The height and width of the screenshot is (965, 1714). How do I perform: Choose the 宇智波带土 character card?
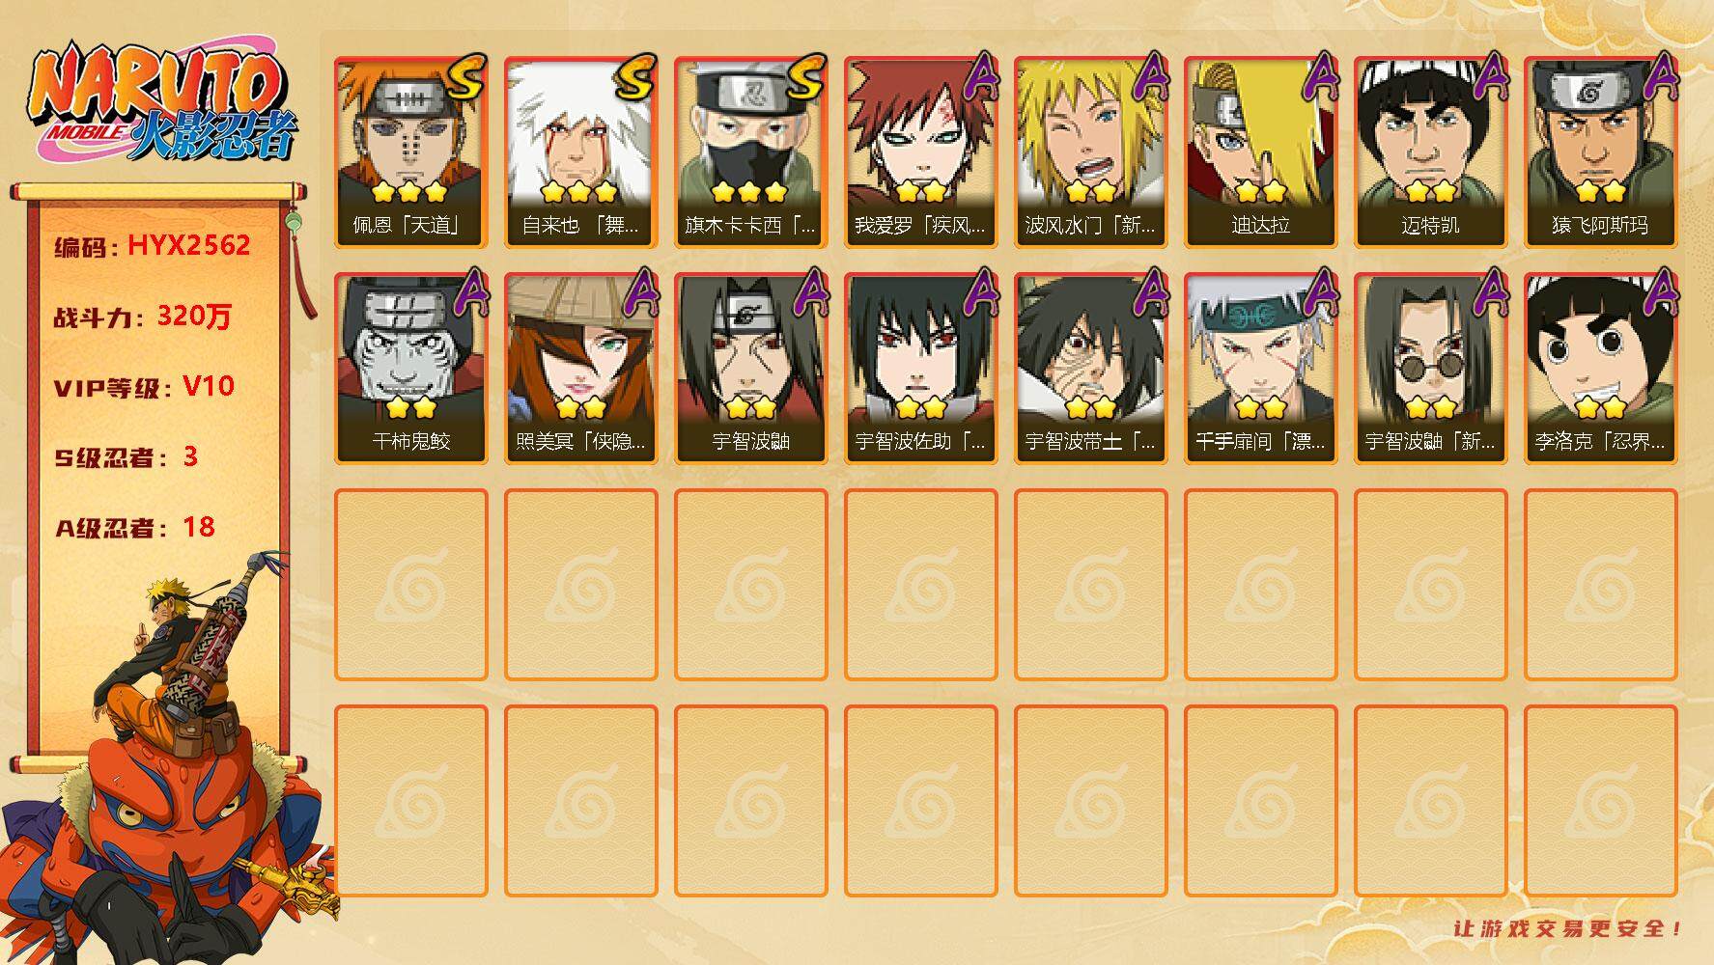click(x=1091, y=369)
